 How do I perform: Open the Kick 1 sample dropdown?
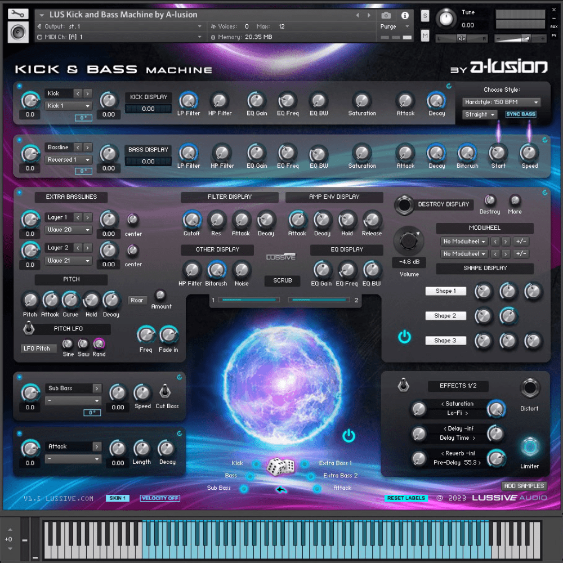click(x=68, y=106)
